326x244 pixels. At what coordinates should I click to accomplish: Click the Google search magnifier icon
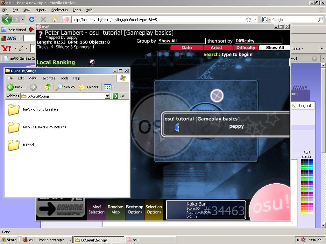(320, 19)
